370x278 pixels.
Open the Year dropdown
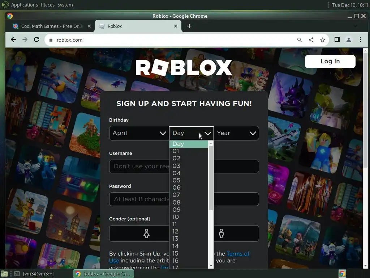(x=236, y=133)
